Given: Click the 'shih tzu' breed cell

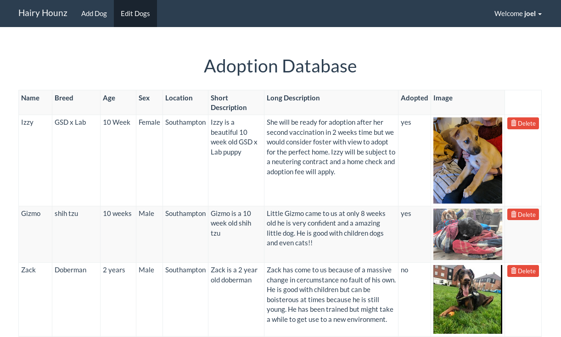Looking at the screenshot, I should (66, 214).
